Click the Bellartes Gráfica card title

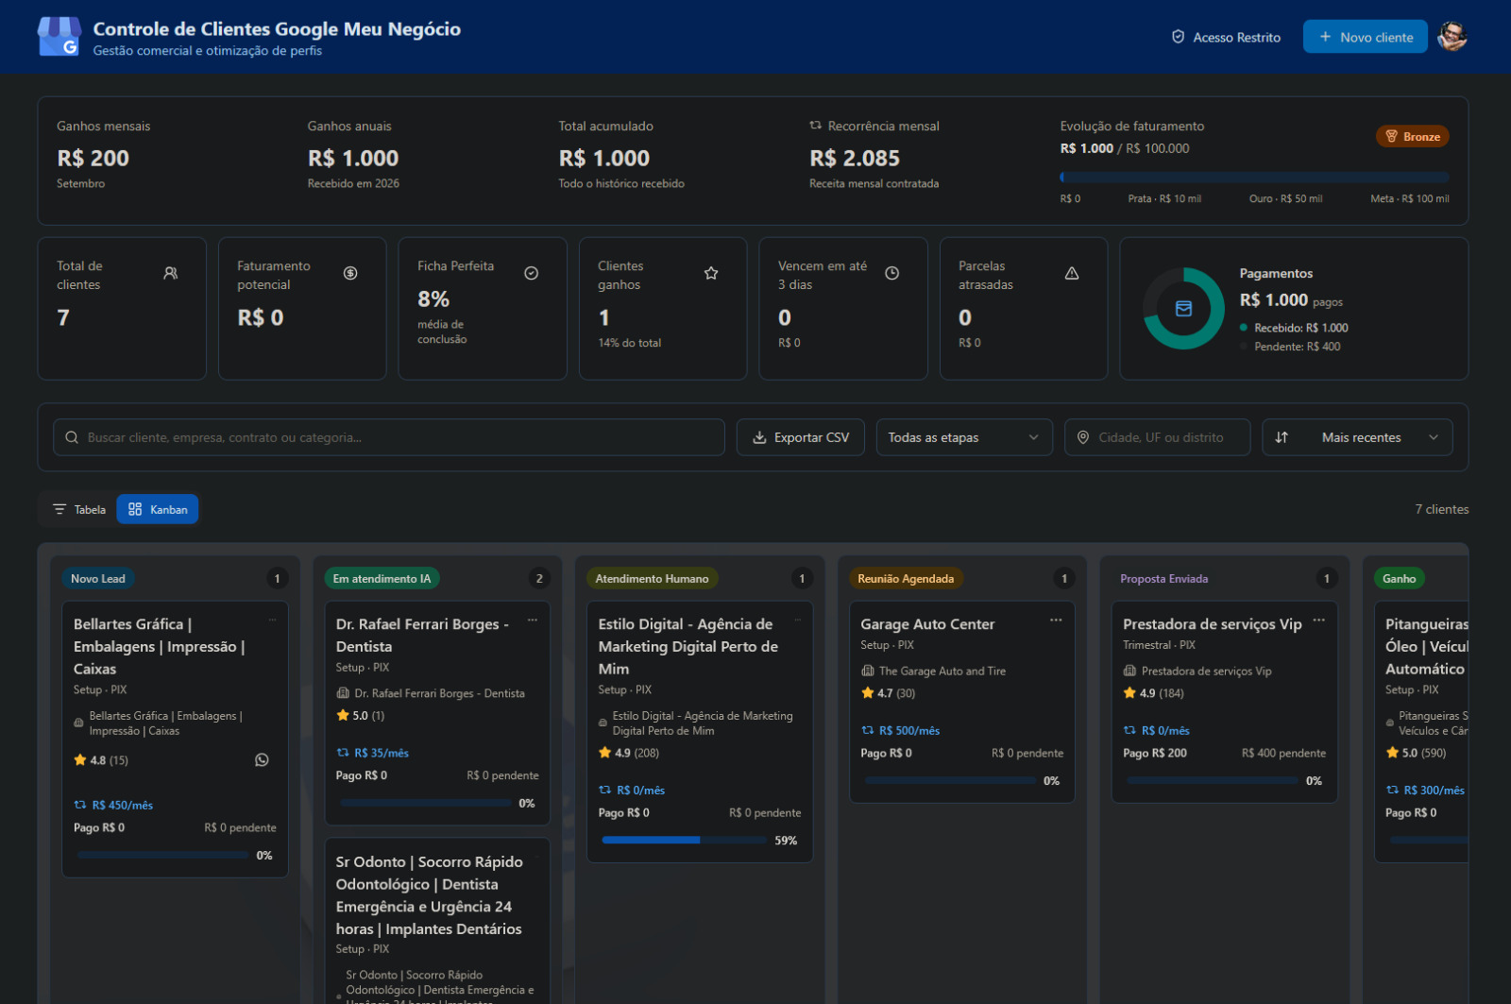(160, 646)
